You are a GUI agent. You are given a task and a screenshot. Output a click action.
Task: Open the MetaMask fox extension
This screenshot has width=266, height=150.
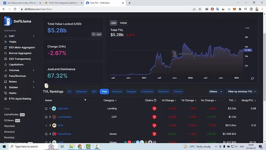coord(234,9)
